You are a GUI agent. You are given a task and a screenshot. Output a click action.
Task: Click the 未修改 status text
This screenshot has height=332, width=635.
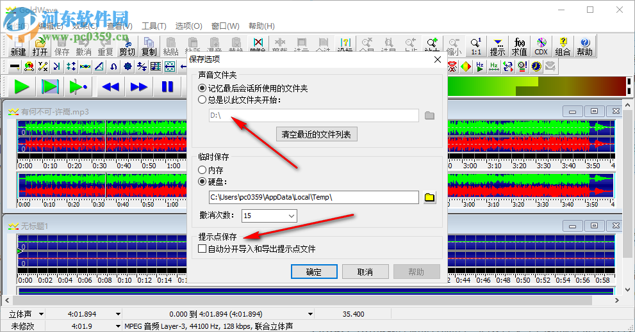pyautogui.click(x=22, y=326)
